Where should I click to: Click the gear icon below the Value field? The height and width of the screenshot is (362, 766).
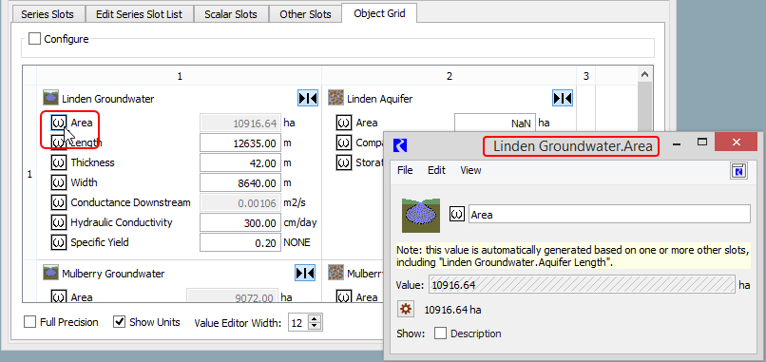tap(406, 309)
